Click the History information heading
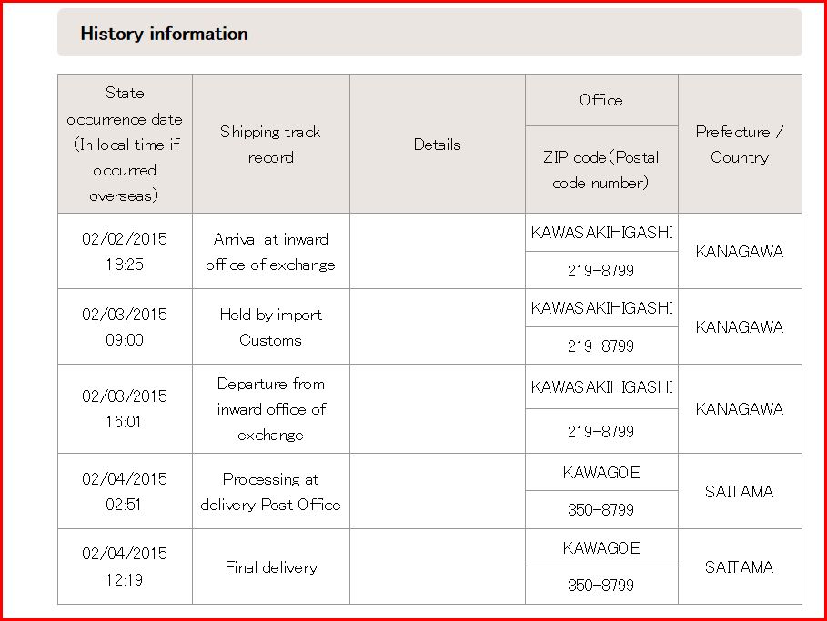827x621 pixels. click(164, 35)
